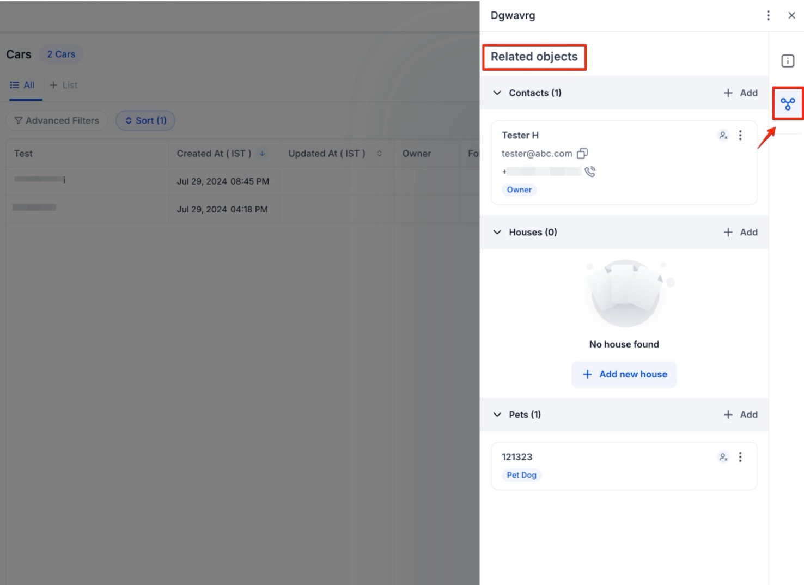Screen dimensions: 804x585
Task: Open the Tester H contact name
Action: click(x=520, y=135)
